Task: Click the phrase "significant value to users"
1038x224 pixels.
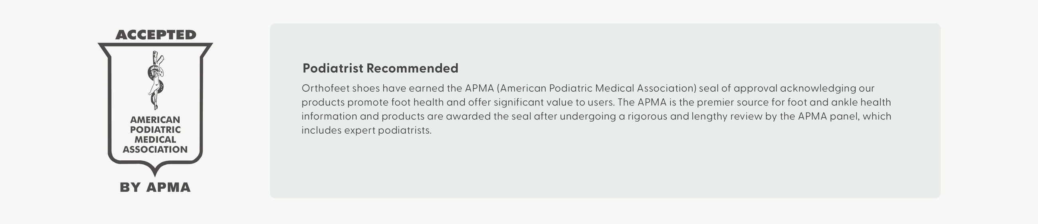Action: (x=554, y=102)
